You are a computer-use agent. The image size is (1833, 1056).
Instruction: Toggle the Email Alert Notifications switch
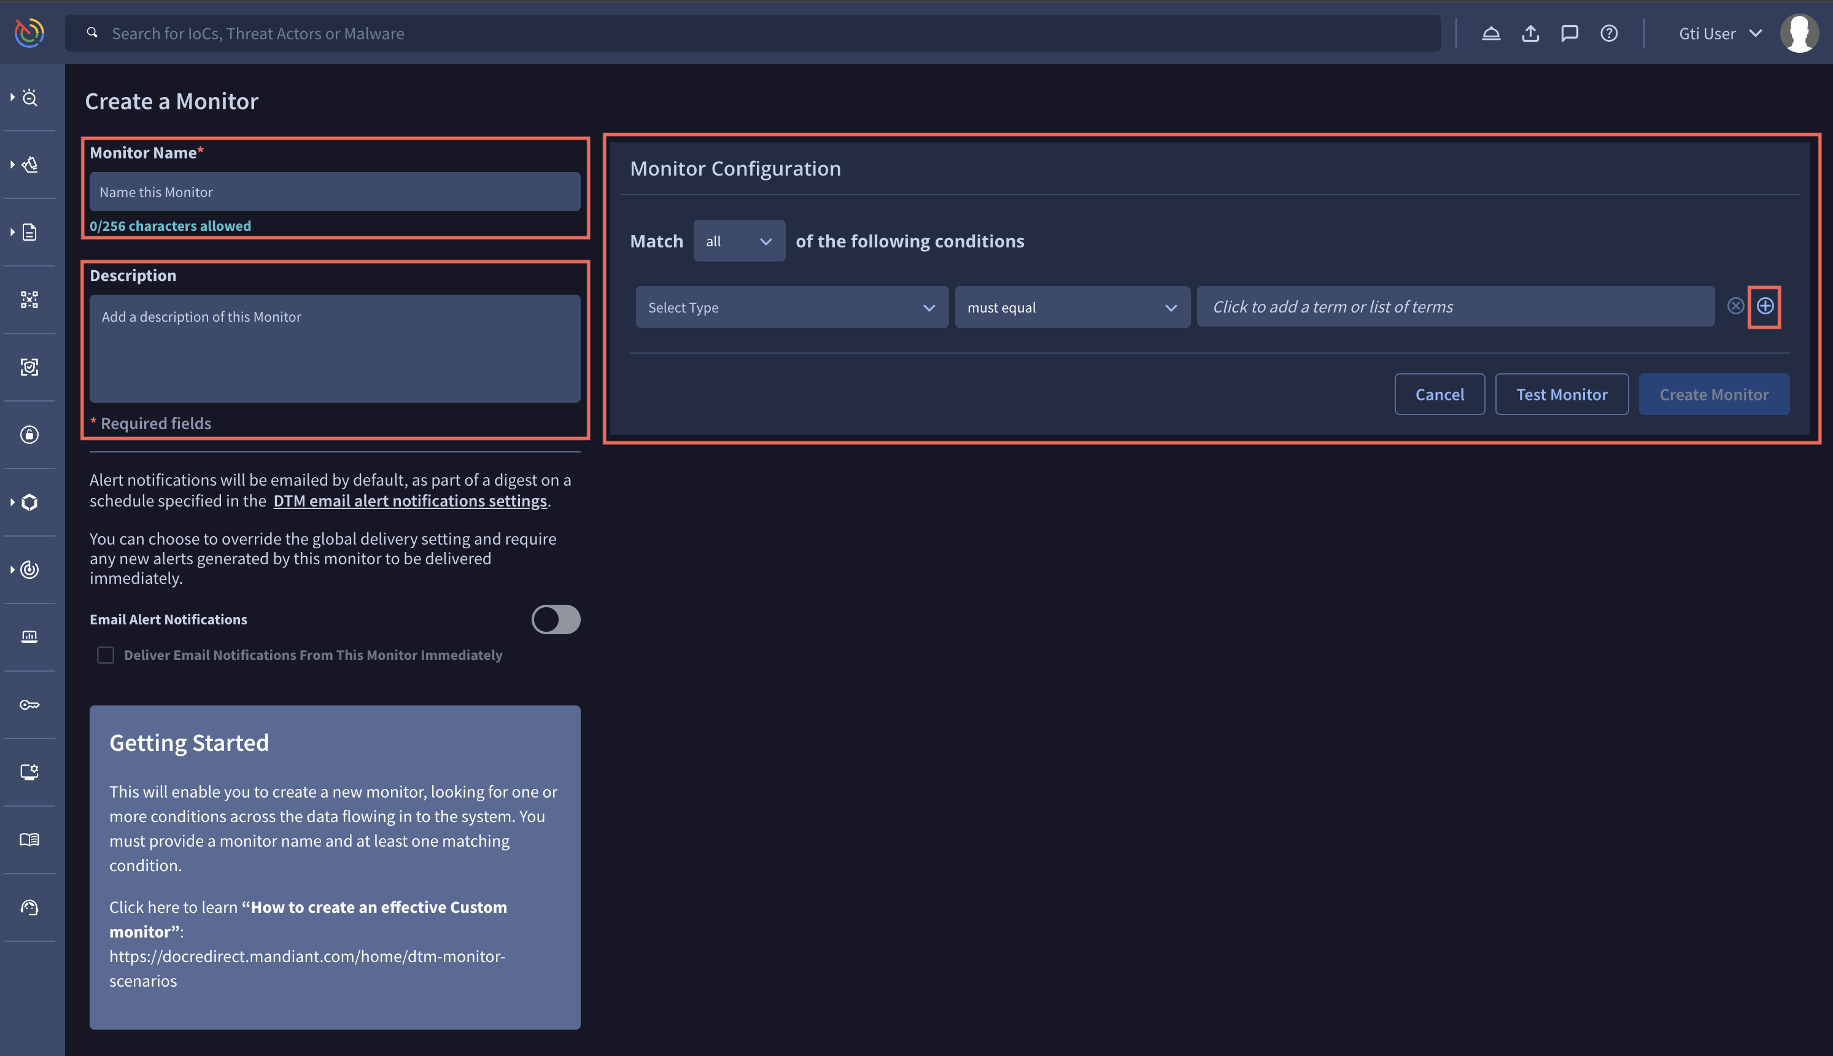pyautogui.click(x=556, y=619)
